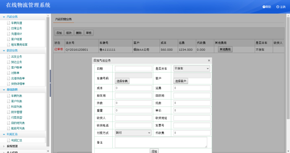Open 车辆列表 under 基础数据

[17, 96]
